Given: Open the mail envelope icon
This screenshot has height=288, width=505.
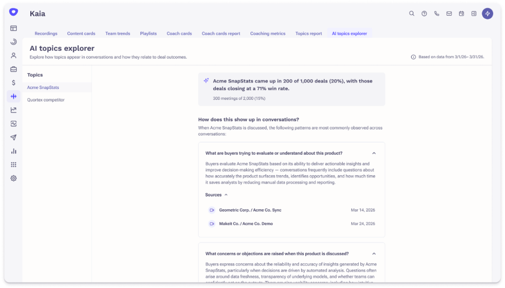Looking at the screenshot, I should (x=449, y=13).
